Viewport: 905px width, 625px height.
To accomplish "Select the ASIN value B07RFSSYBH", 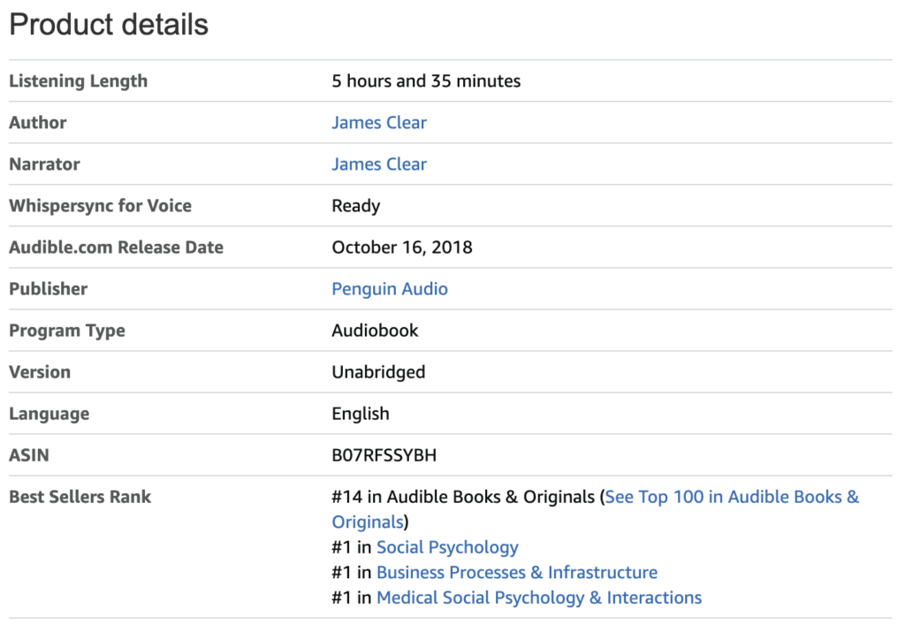I will click(x=384, y=455).
